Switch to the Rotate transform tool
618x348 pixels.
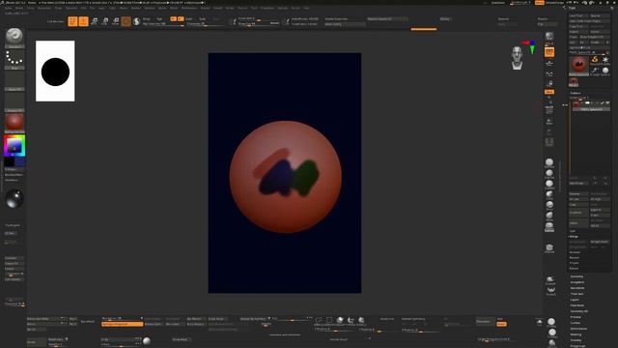[x=116, y=21]
